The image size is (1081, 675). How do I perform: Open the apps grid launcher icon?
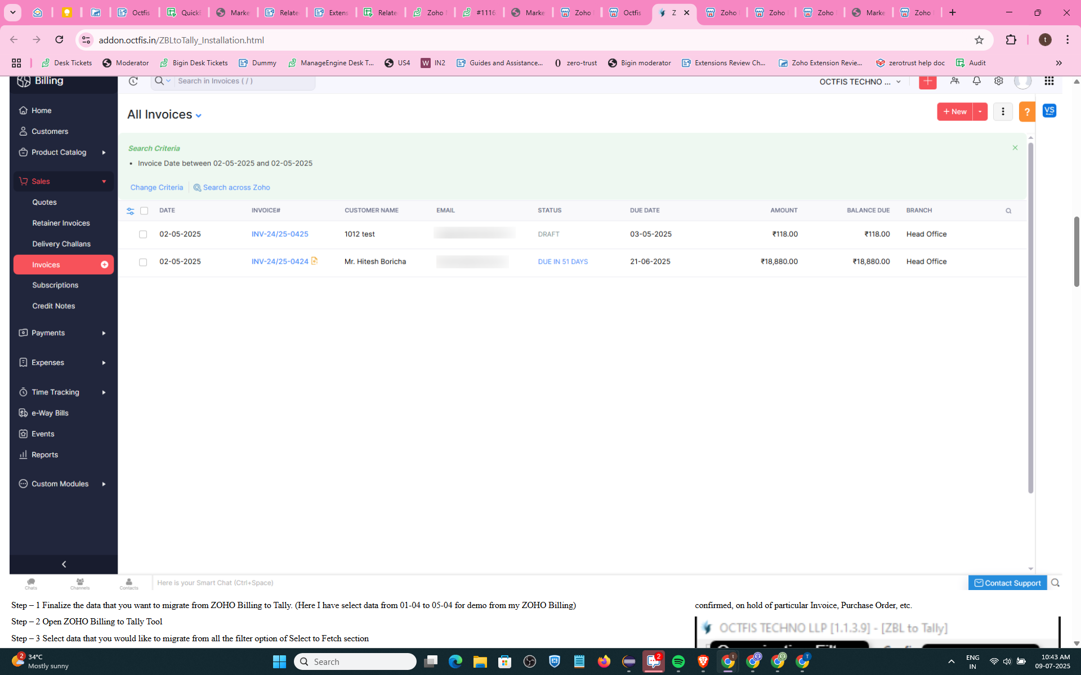[1048, 81]
